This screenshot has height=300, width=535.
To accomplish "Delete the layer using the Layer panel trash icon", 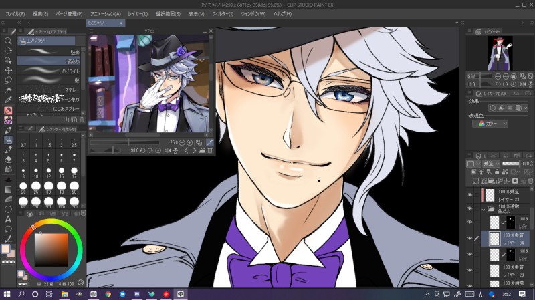I will (530, 180).
